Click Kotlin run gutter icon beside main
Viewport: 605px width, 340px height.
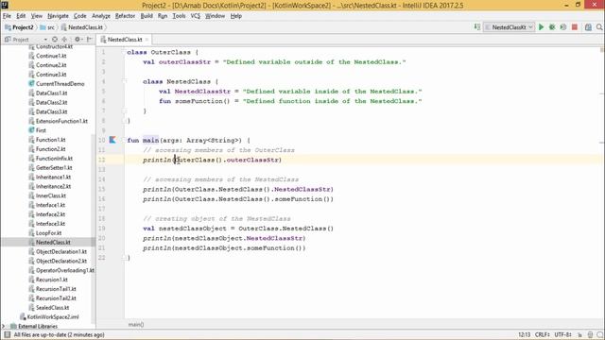click(112, 140)
